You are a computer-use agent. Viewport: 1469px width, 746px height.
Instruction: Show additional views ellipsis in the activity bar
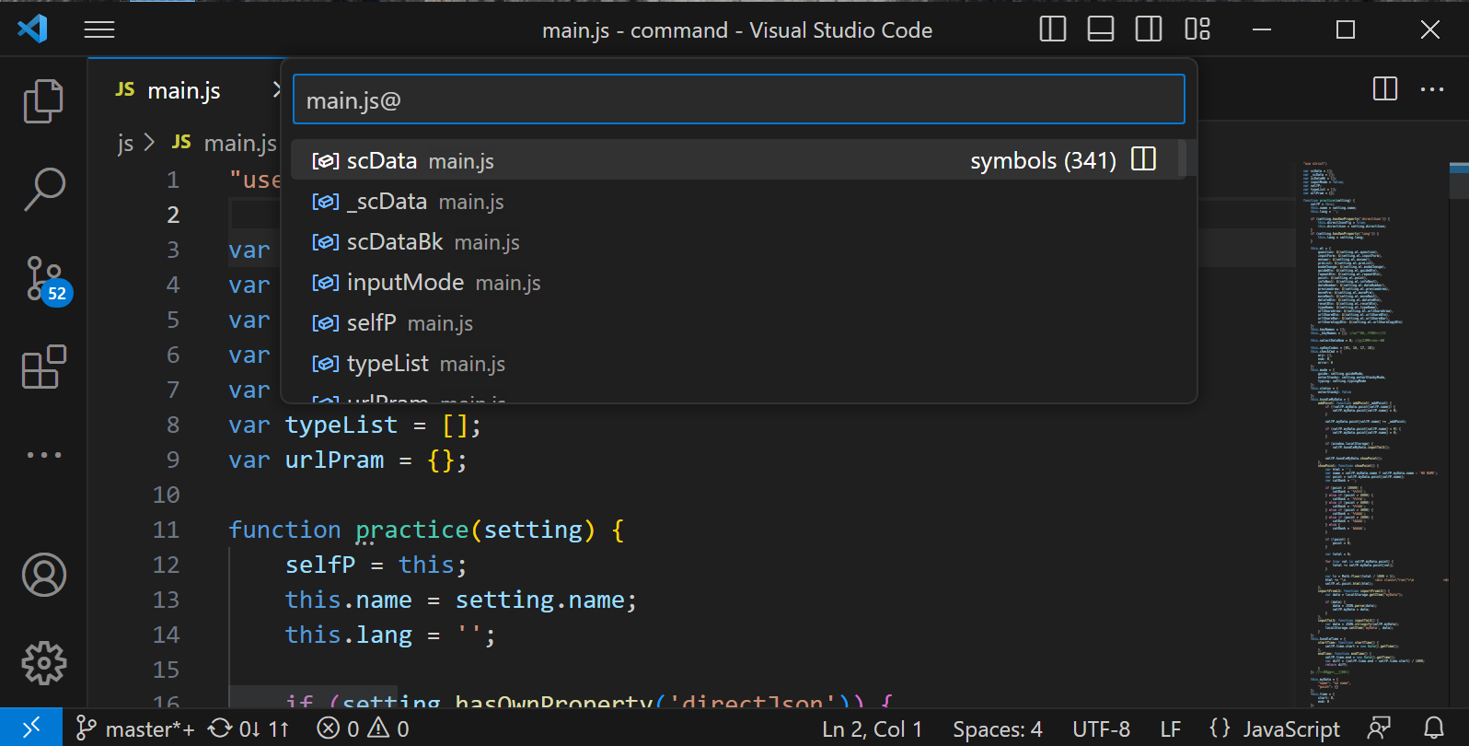click(43, 455)
